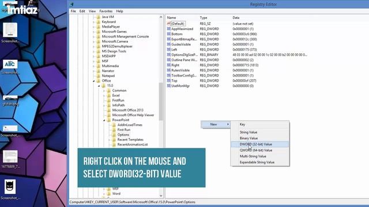
Task: Select DWORD (32-bit) Value in context menu
Action: tap(260, 144)
